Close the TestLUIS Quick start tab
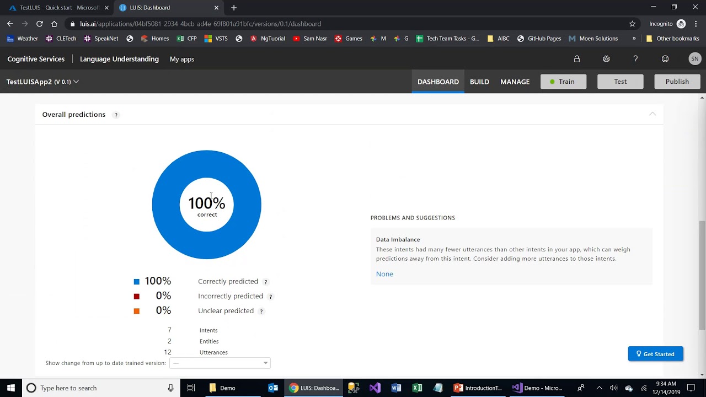 pyautogui.click(x=106, y=8)
